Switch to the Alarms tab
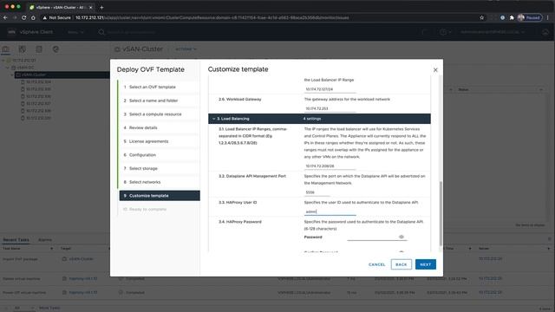Image resolution: width=555 pixels, height=312 pixels. point(45,240)
